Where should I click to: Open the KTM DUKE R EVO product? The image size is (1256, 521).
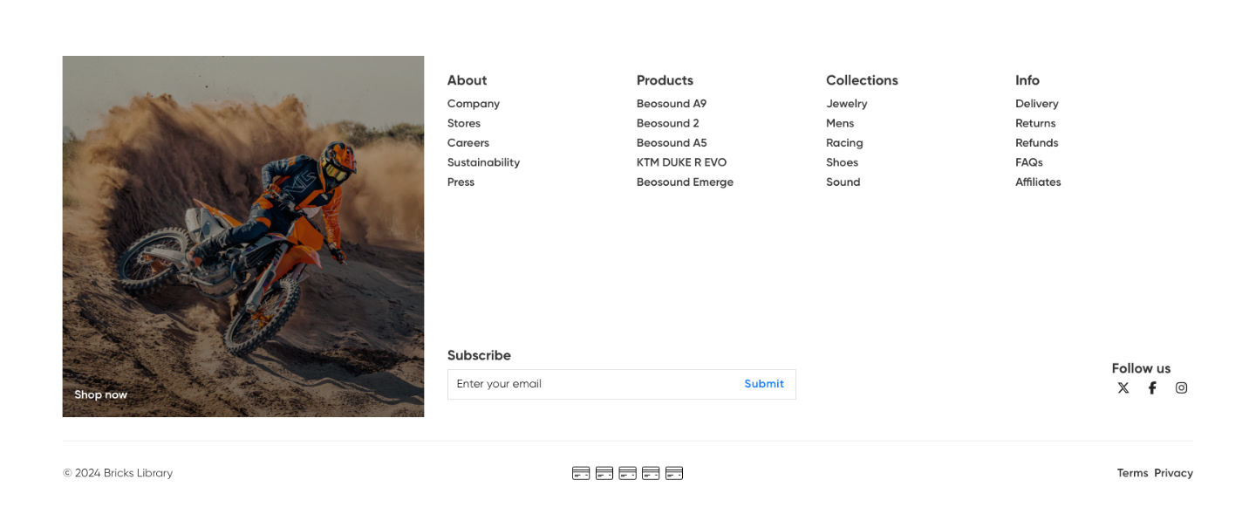pos(681,162)
